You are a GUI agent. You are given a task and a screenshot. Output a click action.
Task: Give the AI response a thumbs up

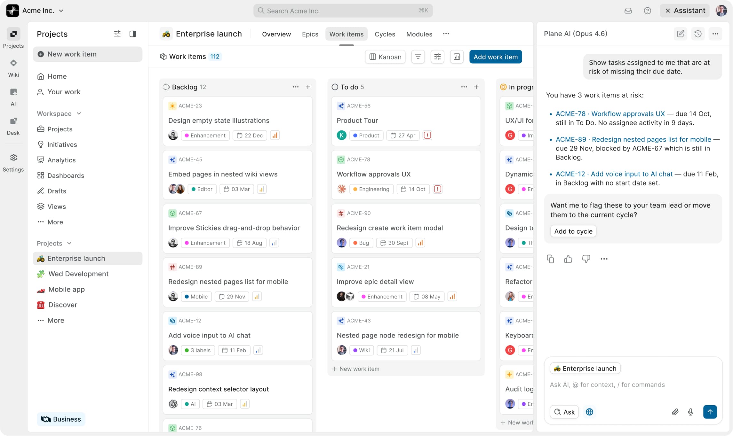pos(568,259)
